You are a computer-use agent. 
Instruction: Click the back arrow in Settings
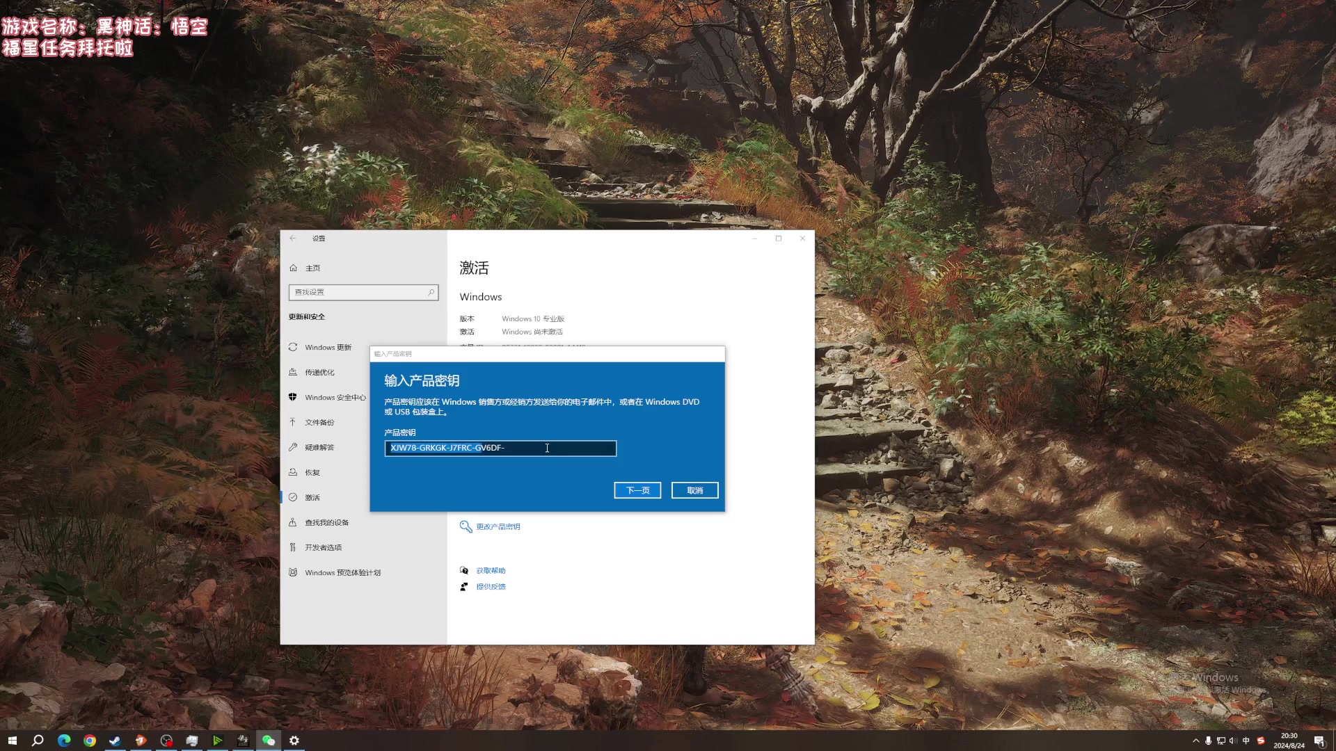[293, 239]
